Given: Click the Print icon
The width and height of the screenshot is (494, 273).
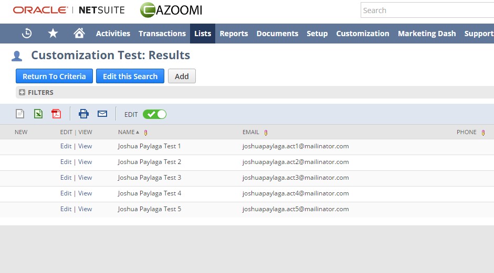Looking at the screenshot, I should (83, 114).
